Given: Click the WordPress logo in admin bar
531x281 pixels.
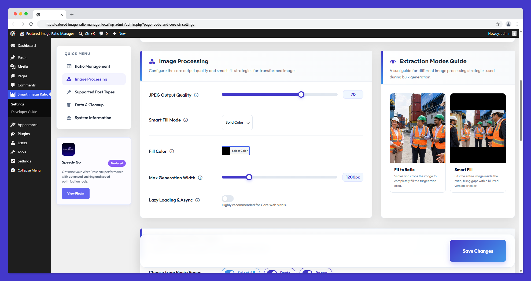Looking at the screenshot, I should tap(13, 33).
